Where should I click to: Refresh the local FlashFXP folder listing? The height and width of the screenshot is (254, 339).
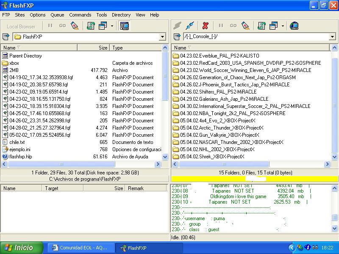coord(91,26)
